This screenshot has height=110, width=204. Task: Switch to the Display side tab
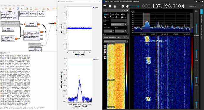202,11
